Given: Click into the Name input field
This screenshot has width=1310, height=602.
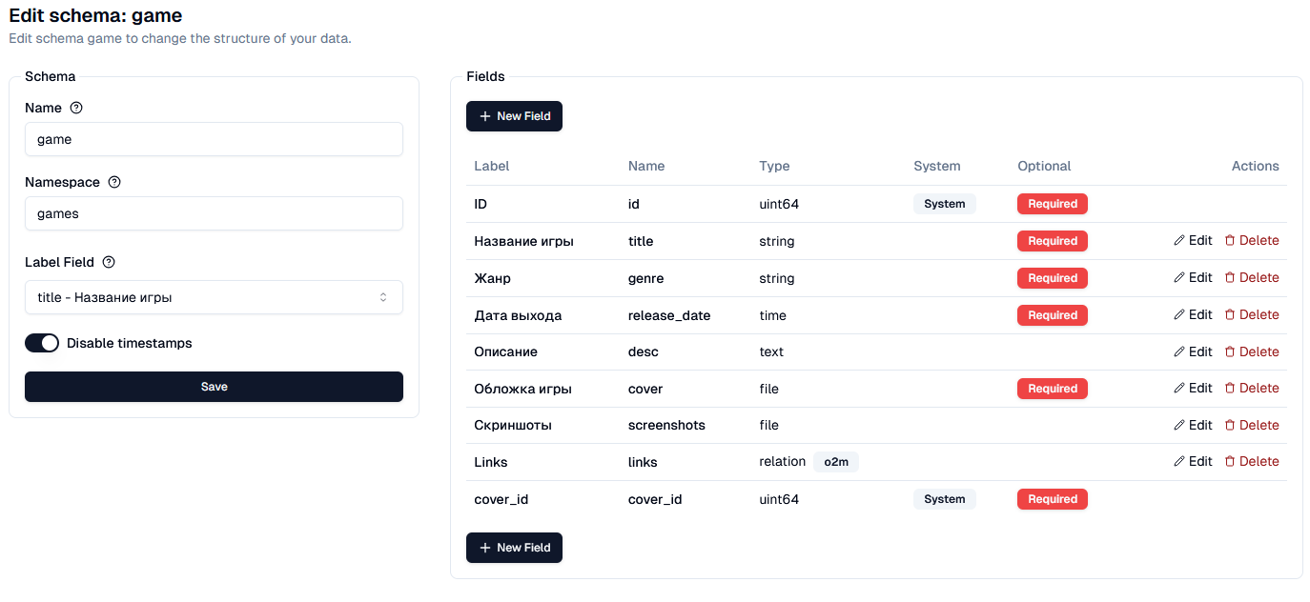Looking at the screenshot, I should pos(214,139).
